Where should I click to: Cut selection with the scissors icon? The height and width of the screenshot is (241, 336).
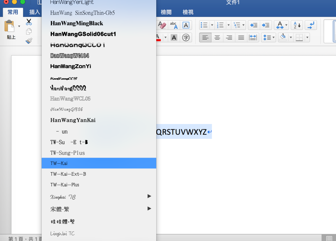[29, 22]
